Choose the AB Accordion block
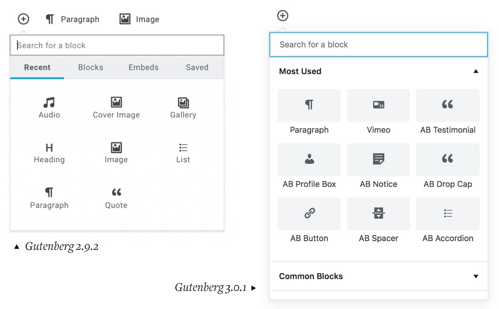The image size is (499, 309). (x=448, y=220)
